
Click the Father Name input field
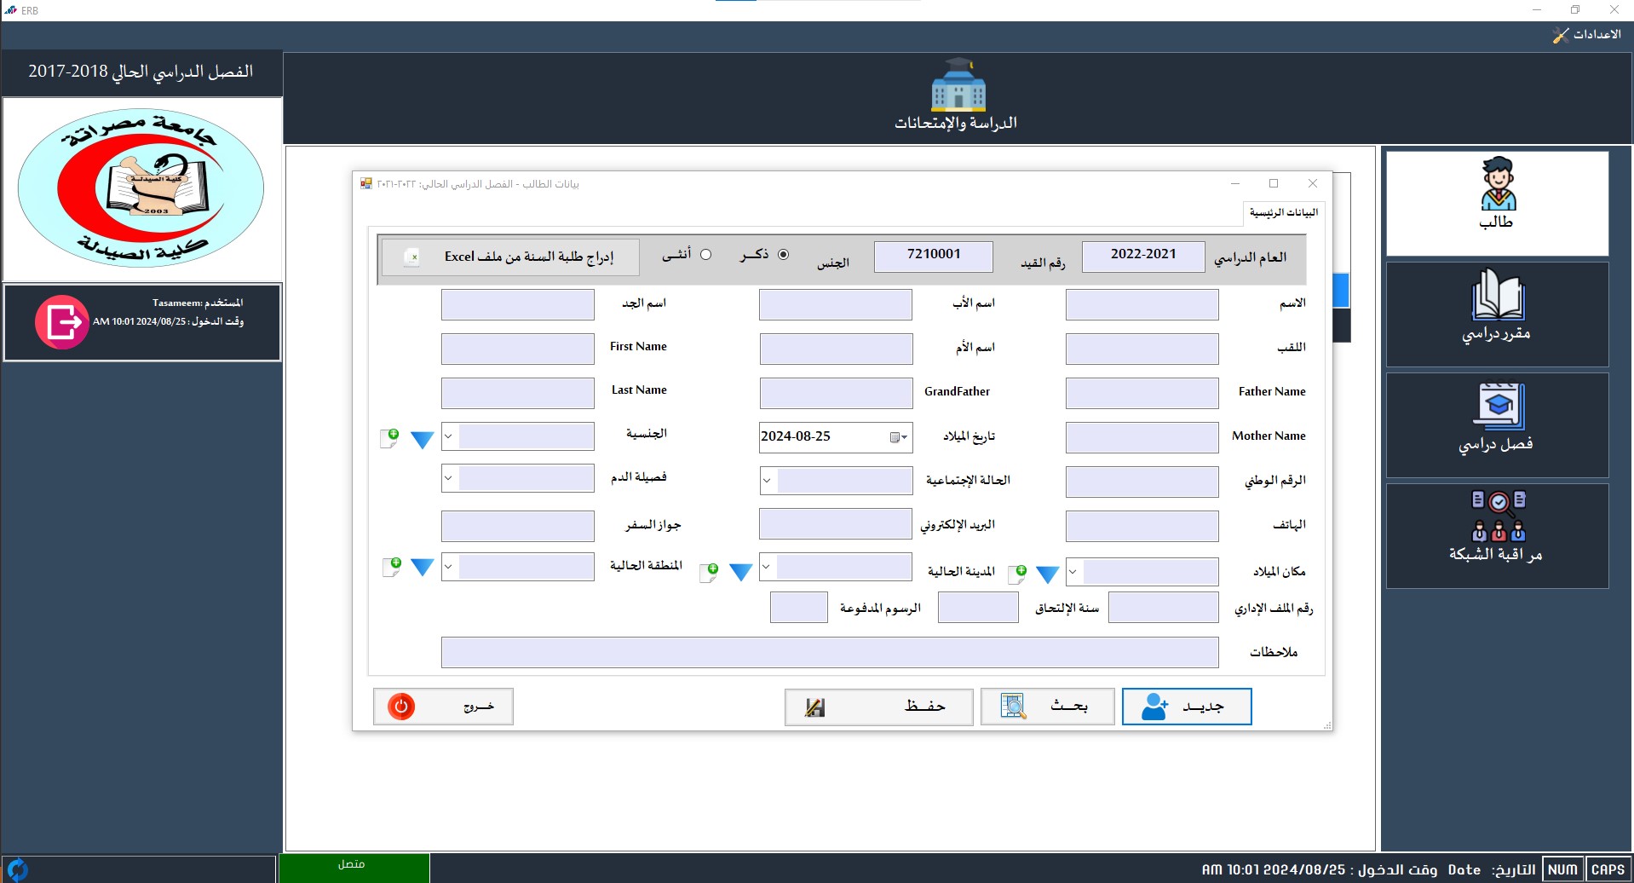(x=1142, y=393)
